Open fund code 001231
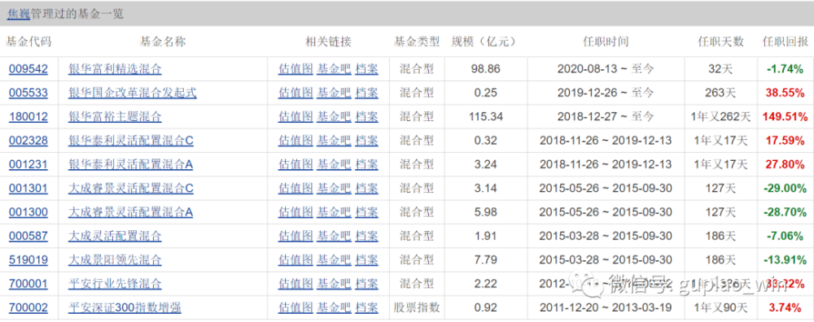The image size is (814, 322). pos(28,165)
